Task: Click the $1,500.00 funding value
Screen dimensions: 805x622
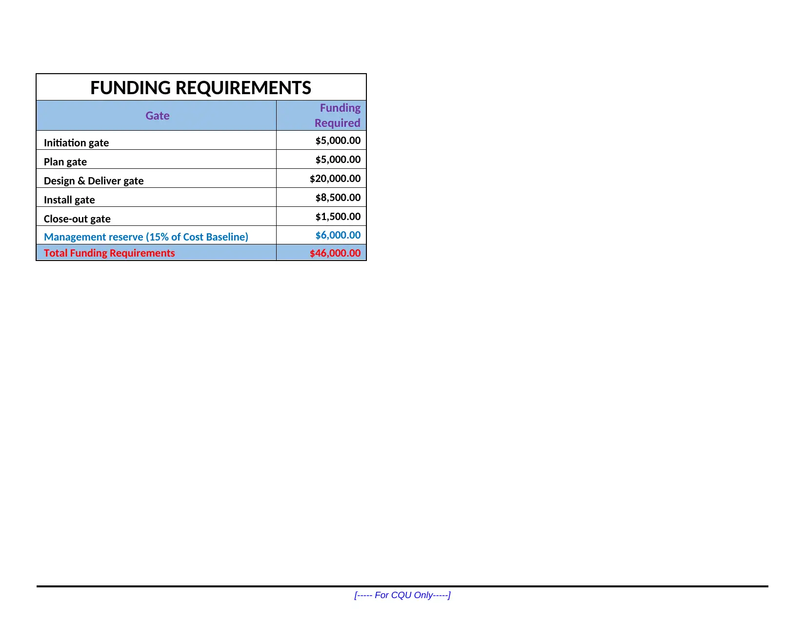Action: coord(338,217)
